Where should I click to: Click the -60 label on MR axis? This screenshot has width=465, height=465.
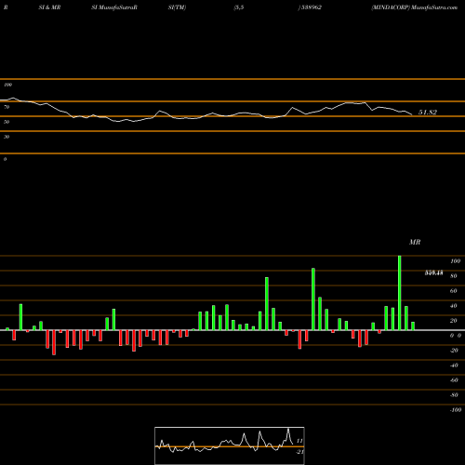[x=454, y=380]
